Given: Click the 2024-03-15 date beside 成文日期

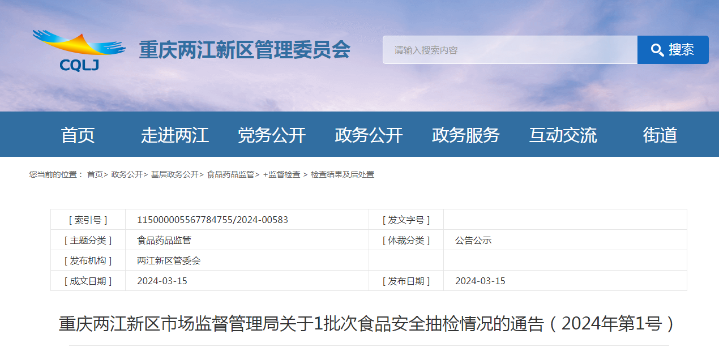Looking at the screenshot, I should coord(162,281).
